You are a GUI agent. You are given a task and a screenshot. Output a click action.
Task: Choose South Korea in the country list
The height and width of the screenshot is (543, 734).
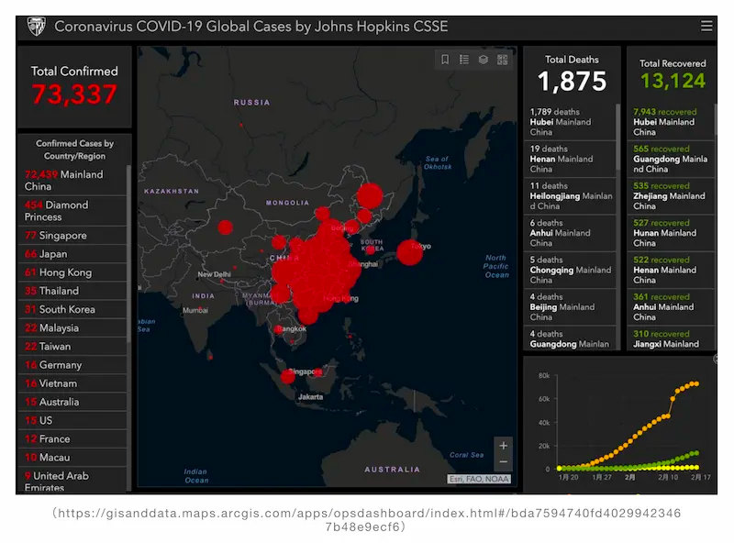pos(72,309)
